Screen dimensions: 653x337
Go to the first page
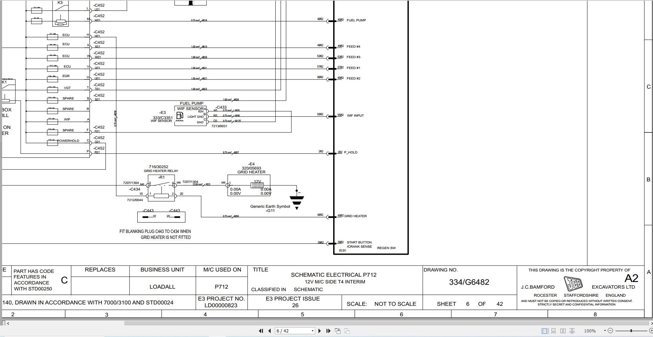tap(261, 331)
